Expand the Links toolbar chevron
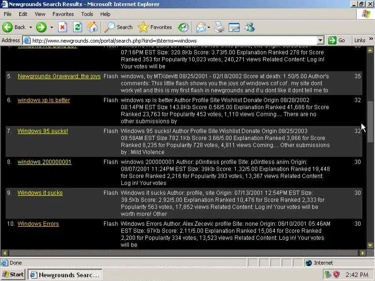 371,39
